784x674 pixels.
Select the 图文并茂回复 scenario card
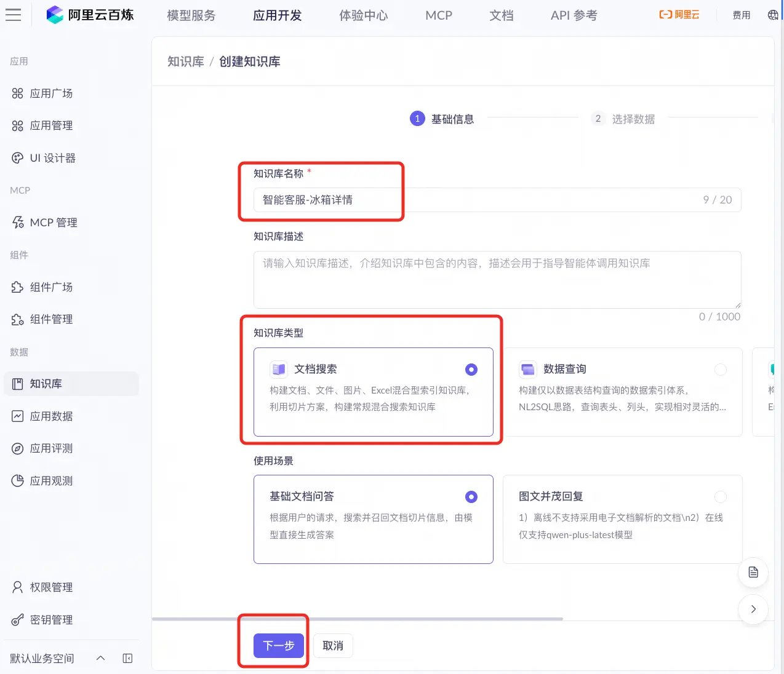(623, 519)
